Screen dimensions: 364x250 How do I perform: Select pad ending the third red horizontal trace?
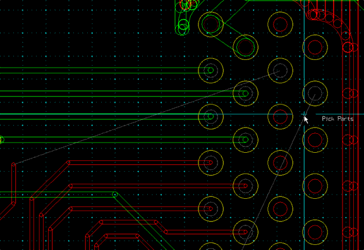click(x=211, y=209)
